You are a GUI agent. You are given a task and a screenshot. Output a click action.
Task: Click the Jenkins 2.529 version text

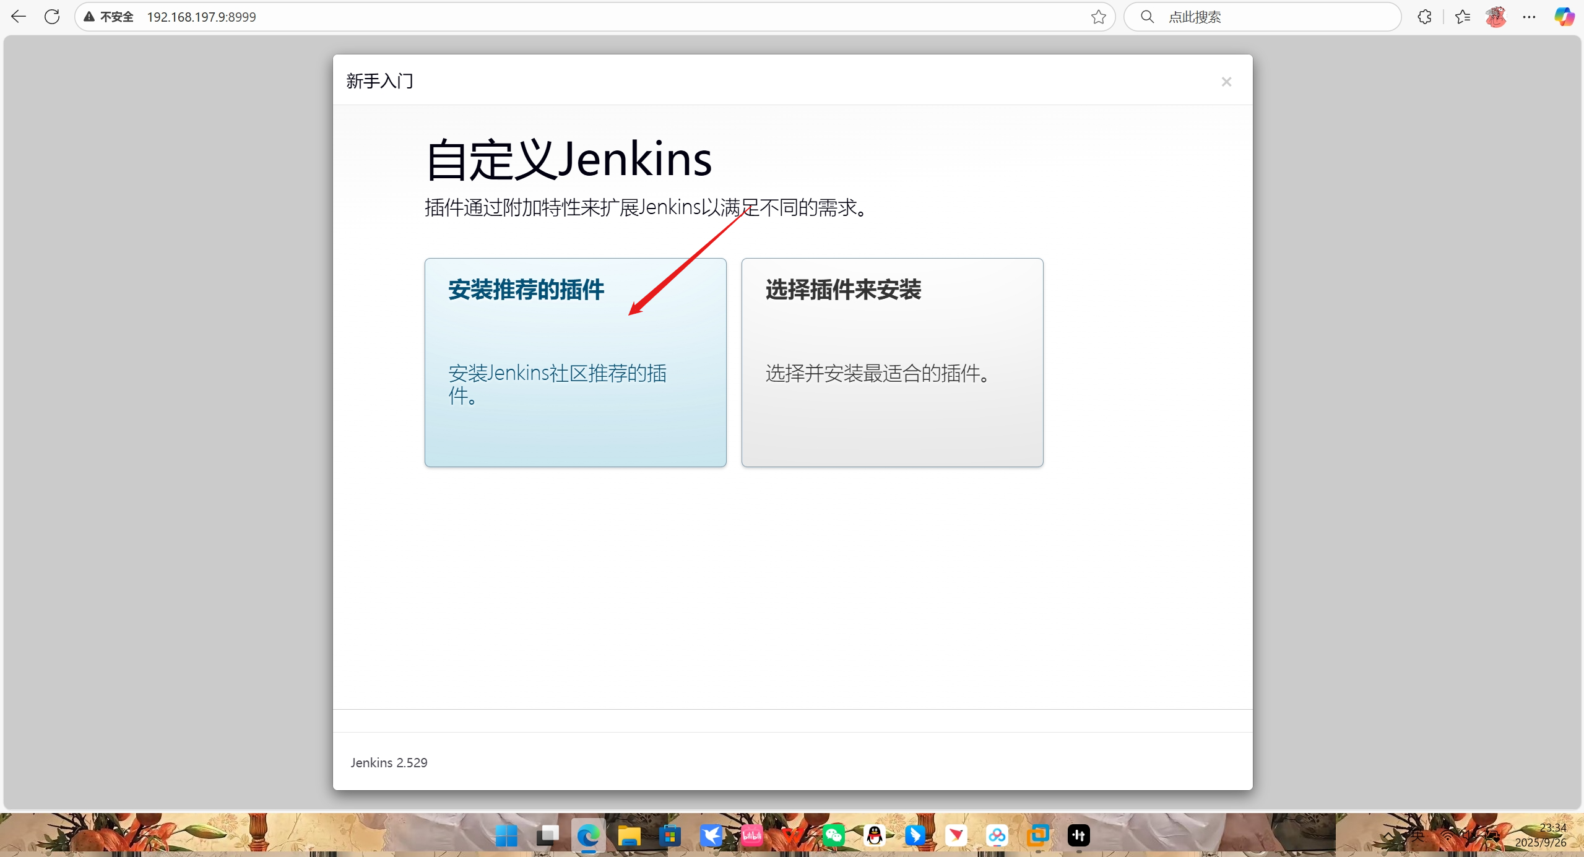(389, 762)
